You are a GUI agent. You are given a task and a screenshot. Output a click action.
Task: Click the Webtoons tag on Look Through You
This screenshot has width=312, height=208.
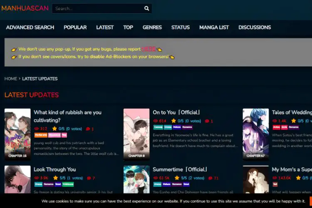[68, 184]
